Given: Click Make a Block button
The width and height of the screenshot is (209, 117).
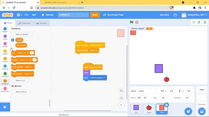Looking at the screenshot, I should pyautogui.click(x=21, y=92).
